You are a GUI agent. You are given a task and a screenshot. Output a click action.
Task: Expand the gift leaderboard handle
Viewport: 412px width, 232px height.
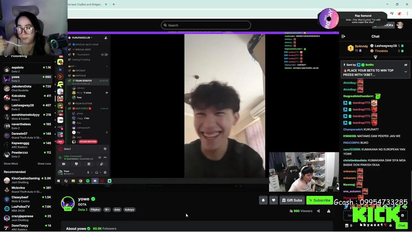pyautogui.click(x=375, y=57)
